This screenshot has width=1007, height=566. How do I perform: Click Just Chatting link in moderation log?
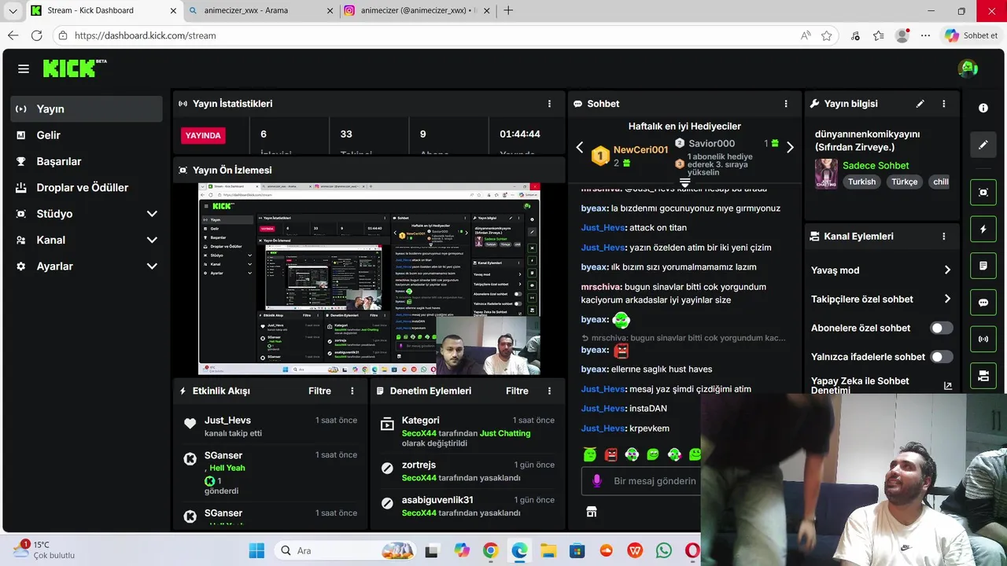pos(505,433)
